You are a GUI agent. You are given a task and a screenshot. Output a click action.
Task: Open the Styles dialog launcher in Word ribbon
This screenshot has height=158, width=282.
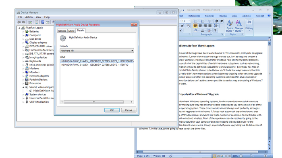[243, 34]
